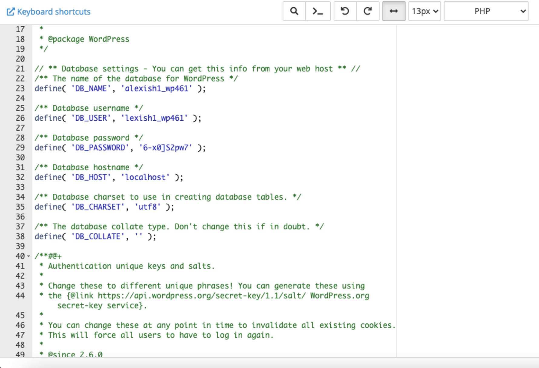Click the 'DB_CHARSET' constant name
This screenshot has width=539, height=368.
click(98, 207)
